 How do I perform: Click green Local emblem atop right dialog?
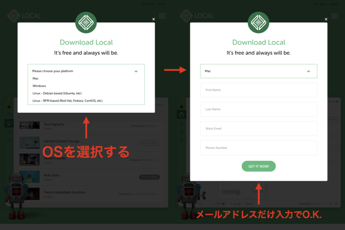[x=258, y=22]
